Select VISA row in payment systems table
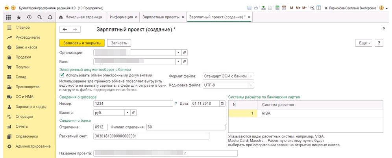Image resolution: width=392 pixels, height=158 pixels. [x=306, y=113]
